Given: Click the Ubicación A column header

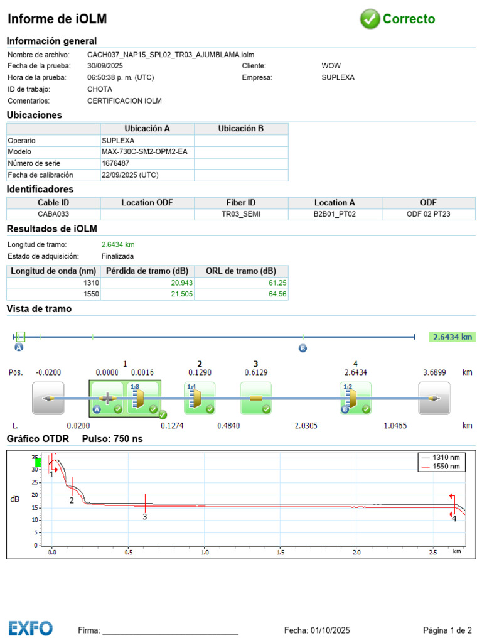Looking at the screenshot, I should [x=147, y=129].
